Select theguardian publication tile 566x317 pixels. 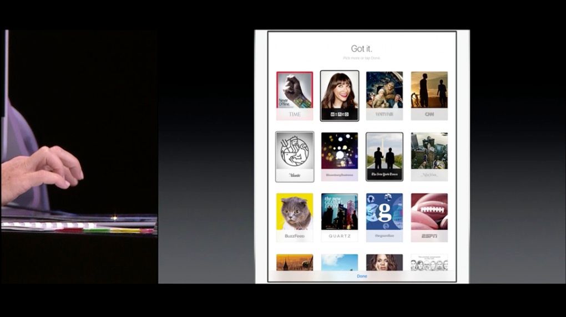click(x=385, y=217)
